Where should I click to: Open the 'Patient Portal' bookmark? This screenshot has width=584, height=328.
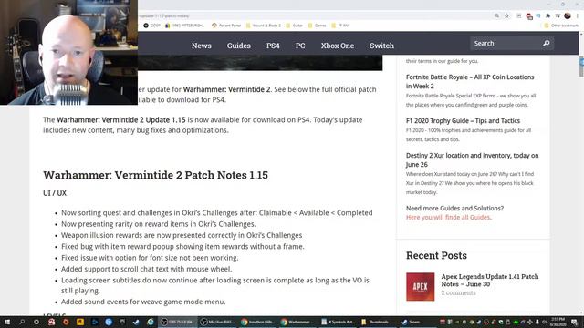tap(226, 26)
